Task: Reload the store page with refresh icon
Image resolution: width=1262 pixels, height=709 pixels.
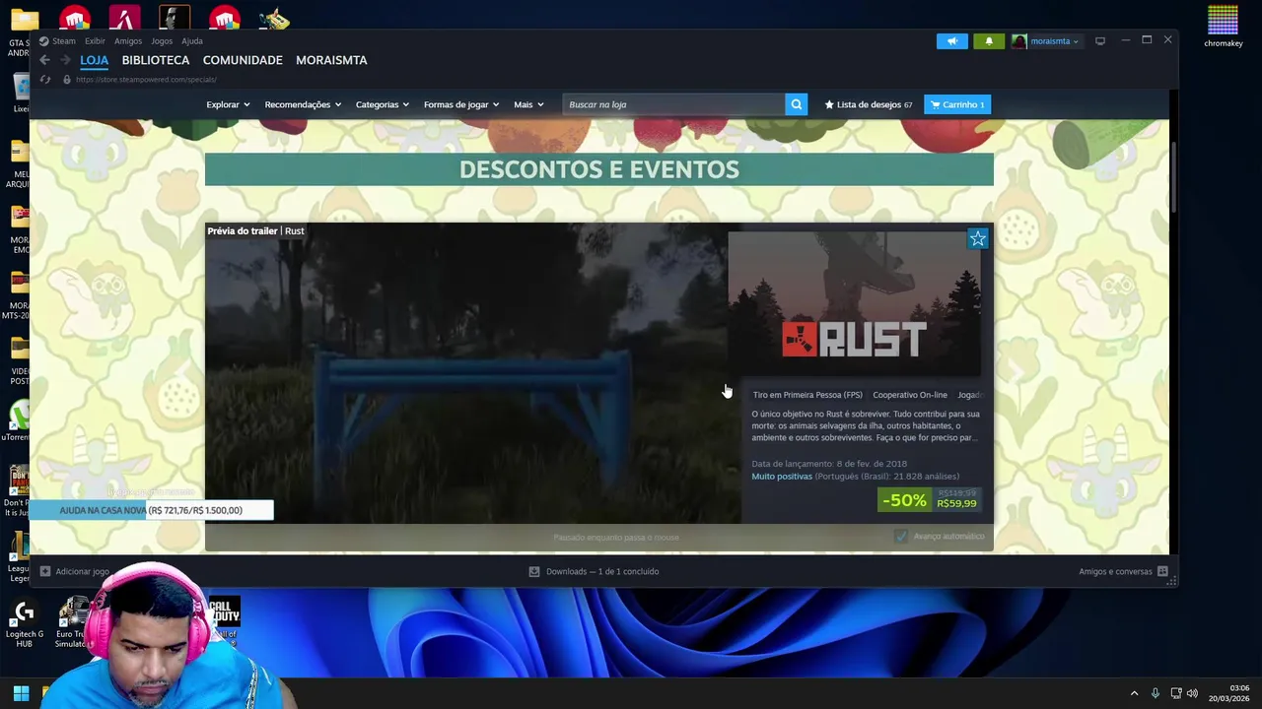Action: point(45,79)
